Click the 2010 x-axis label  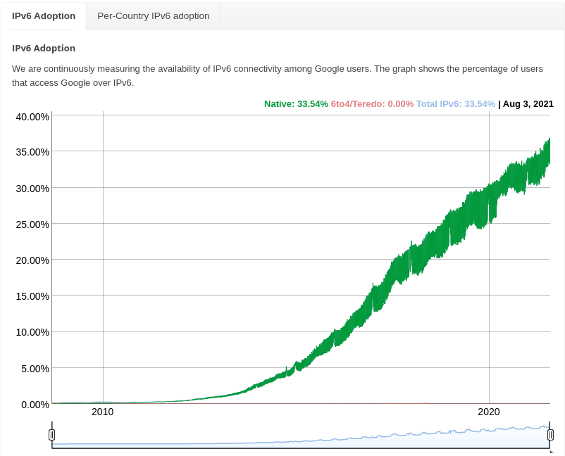[x=103, y=412]
